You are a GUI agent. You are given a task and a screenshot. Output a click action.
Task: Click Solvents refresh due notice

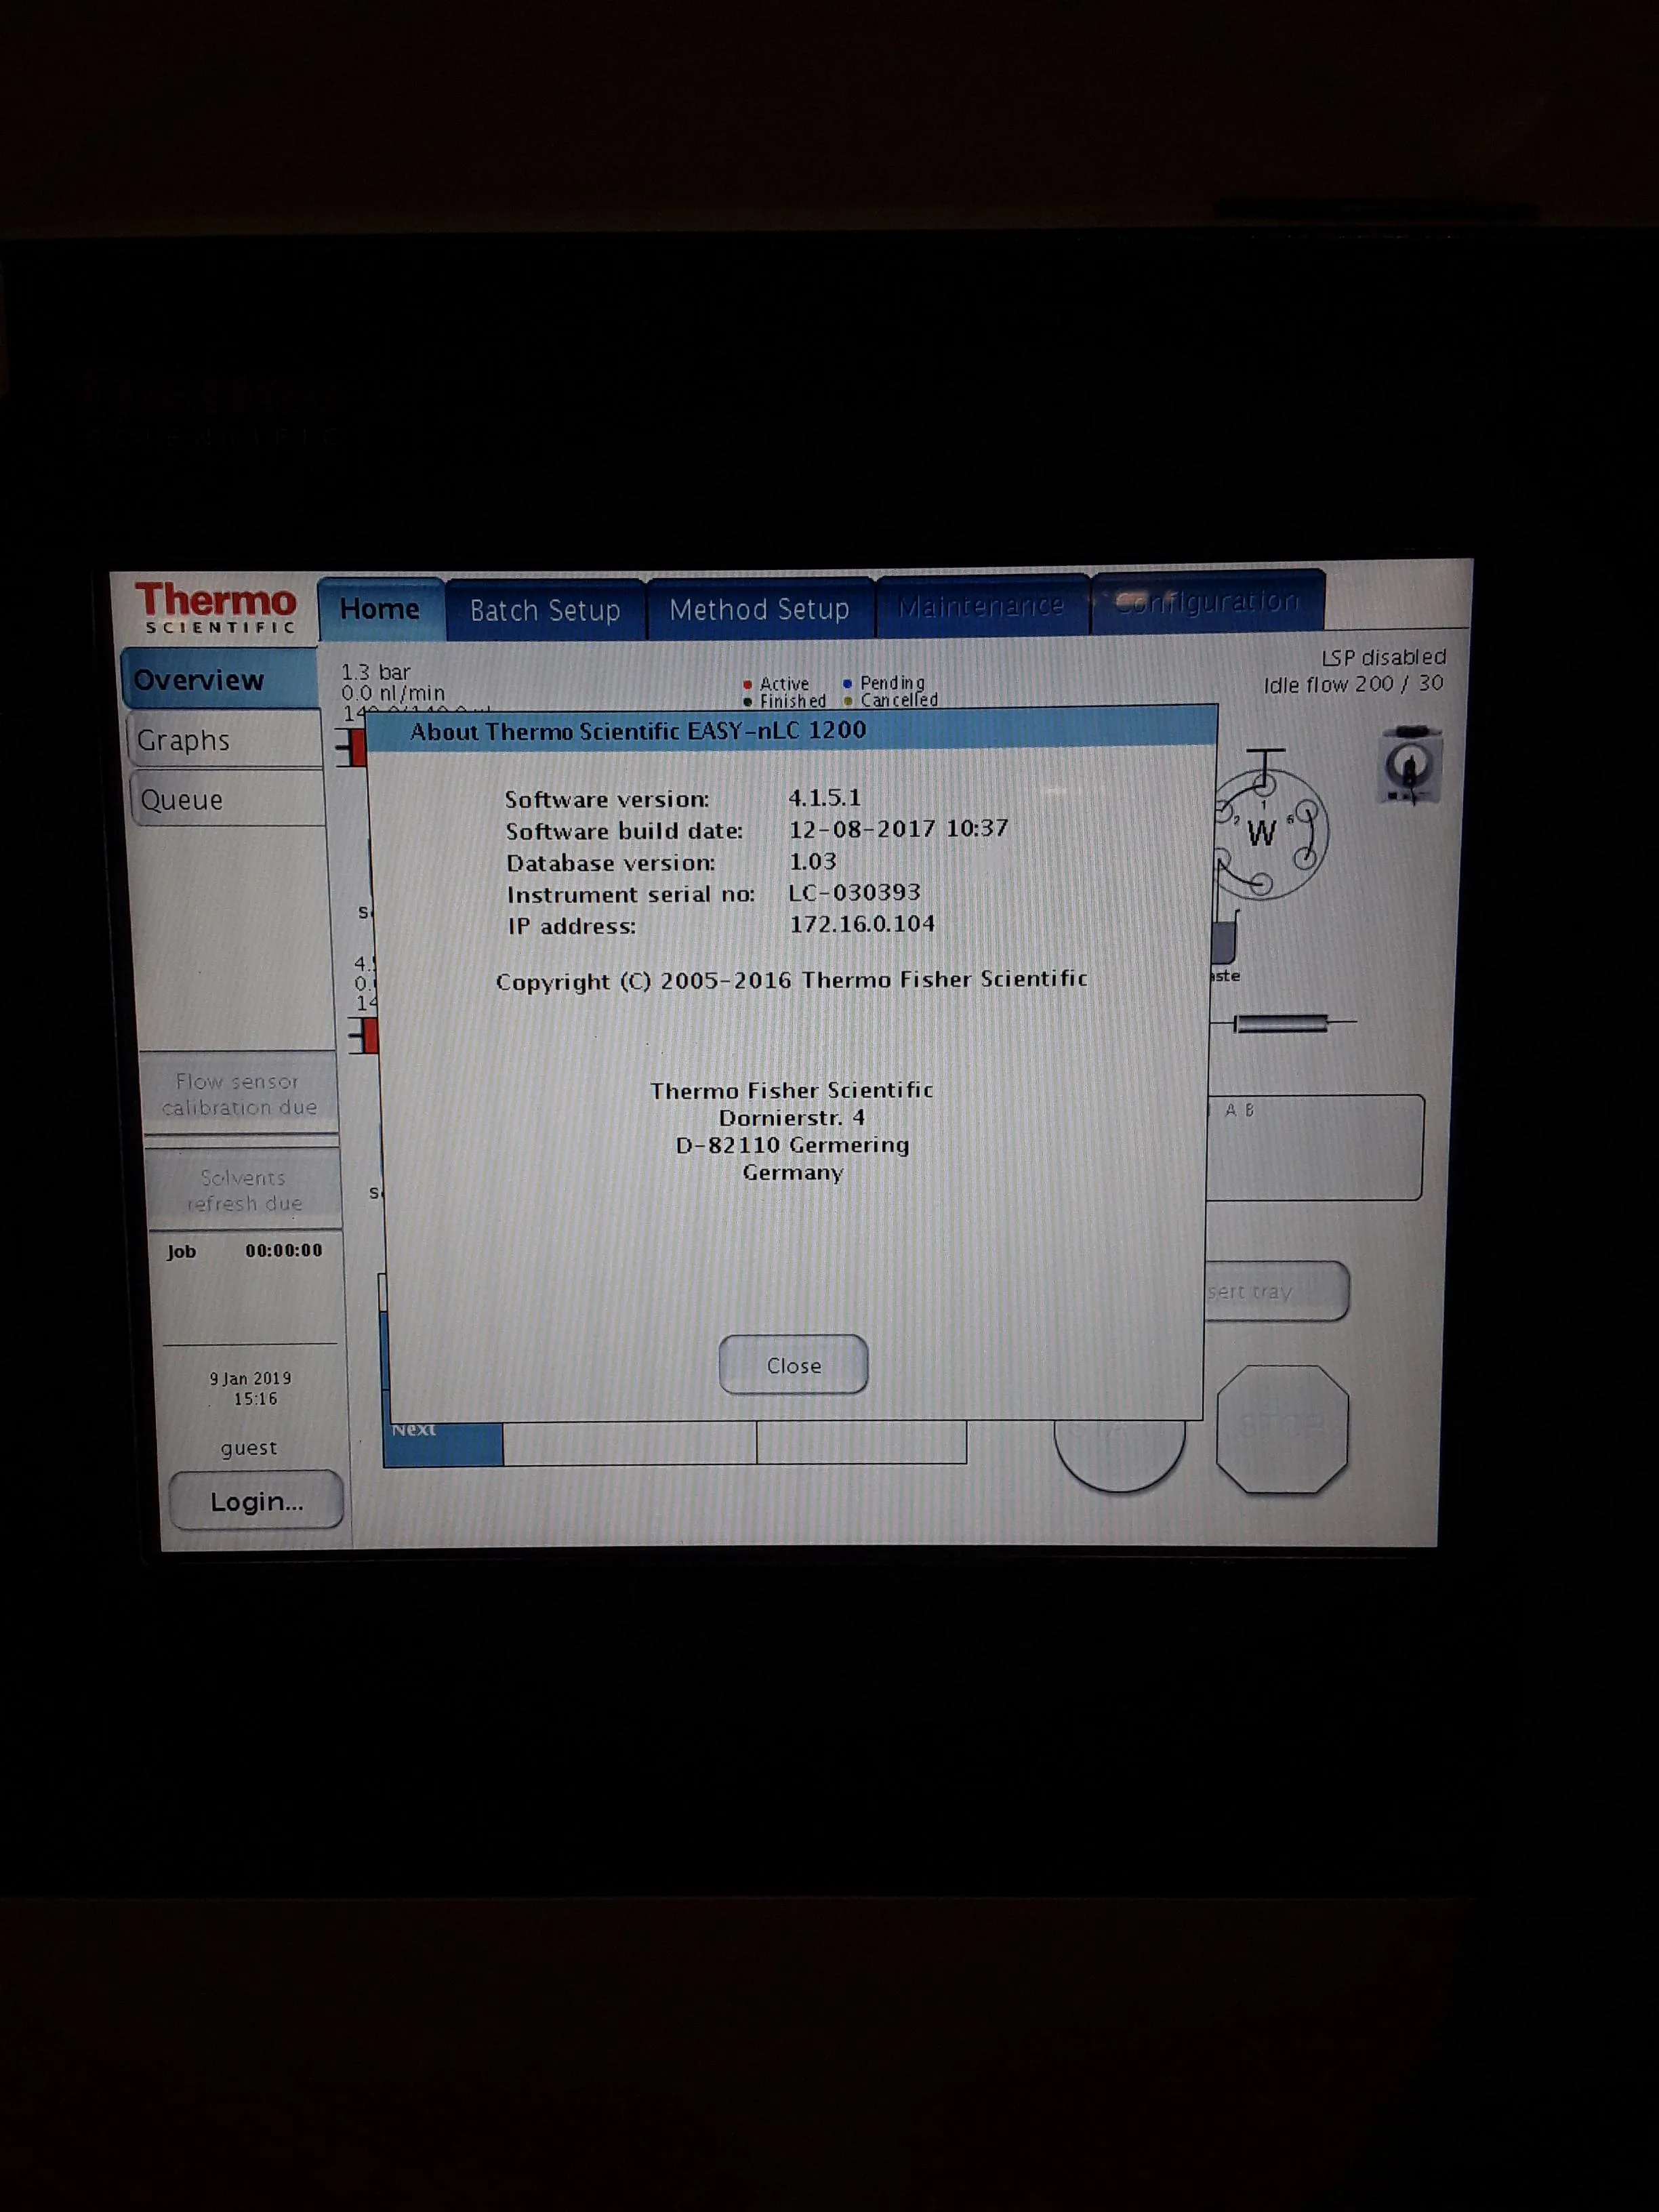pyautogui.click(x=244, y=1190)
